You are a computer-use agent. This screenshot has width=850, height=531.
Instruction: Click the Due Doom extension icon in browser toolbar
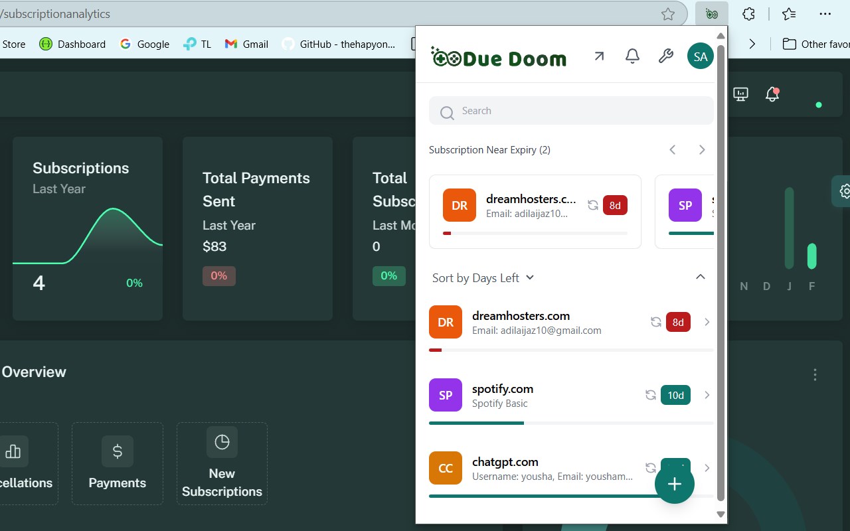pyautogui.click(x=712, y=14)
